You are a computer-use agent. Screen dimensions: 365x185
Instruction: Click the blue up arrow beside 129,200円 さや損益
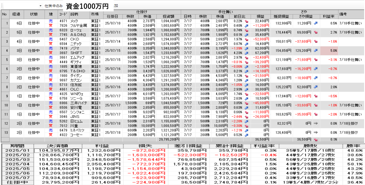tap(316, 51)
